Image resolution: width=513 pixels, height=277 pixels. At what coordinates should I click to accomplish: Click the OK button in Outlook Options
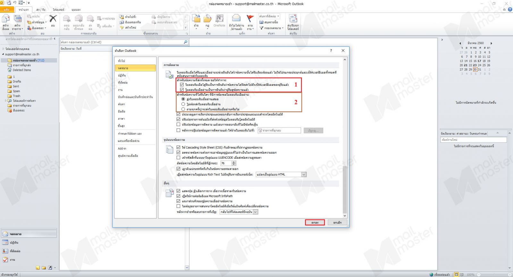(315, 222)
